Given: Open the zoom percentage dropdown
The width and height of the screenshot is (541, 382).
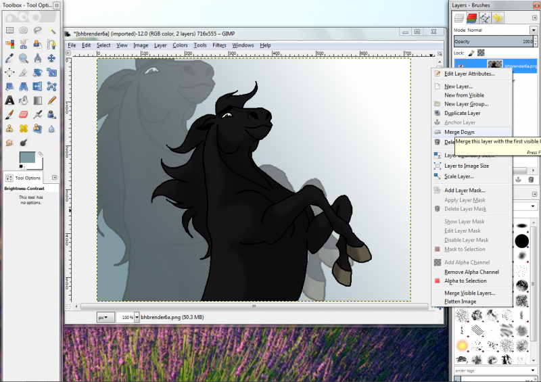Looking at the screenshot, I should click(x=137, y=317).
